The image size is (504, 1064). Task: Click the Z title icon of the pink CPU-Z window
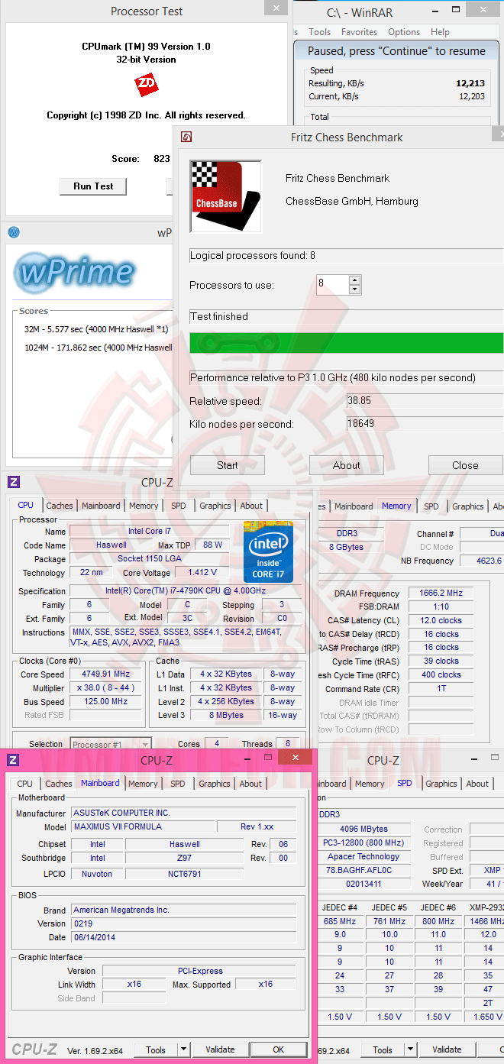(x=13, y=760)
